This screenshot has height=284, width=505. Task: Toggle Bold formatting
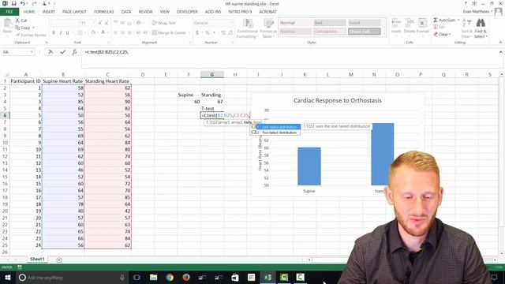click(54, 32)
